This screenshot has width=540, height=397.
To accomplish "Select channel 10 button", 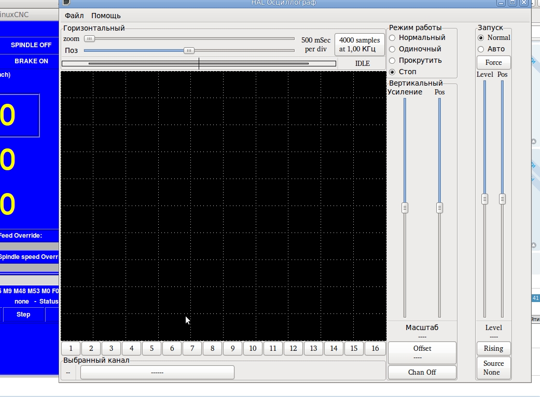I will tap(253, 348).
